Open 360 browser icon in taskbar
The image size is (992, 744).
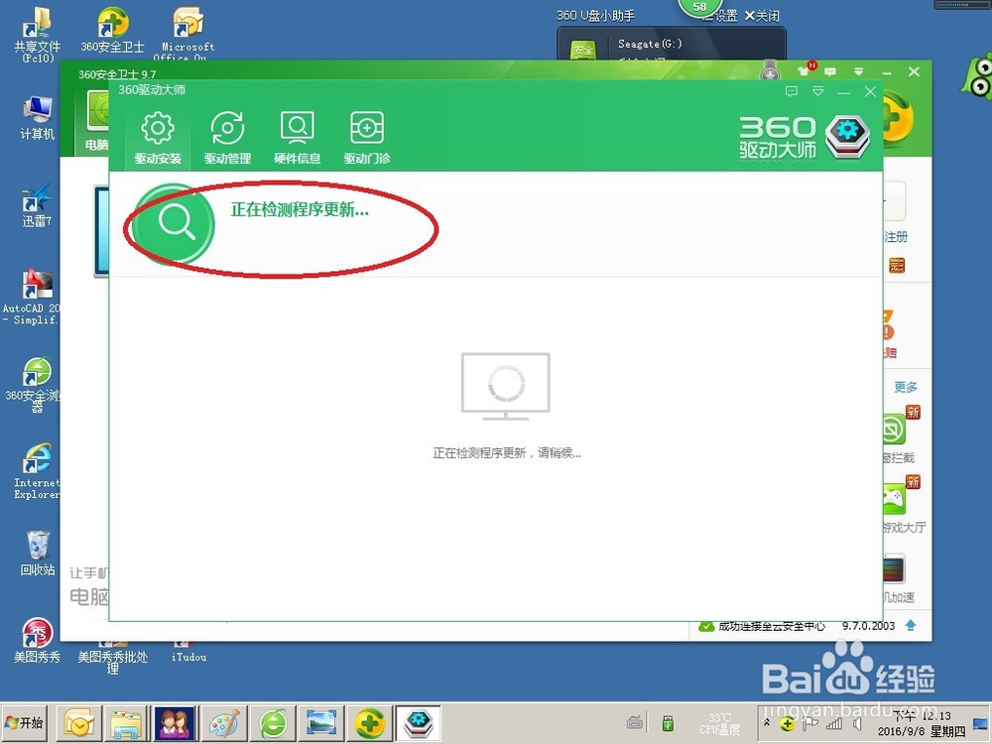[273, 723]
